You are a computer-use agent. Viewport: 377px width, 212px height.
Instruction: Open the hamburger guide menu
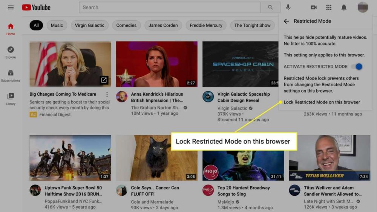pos(11,8)
